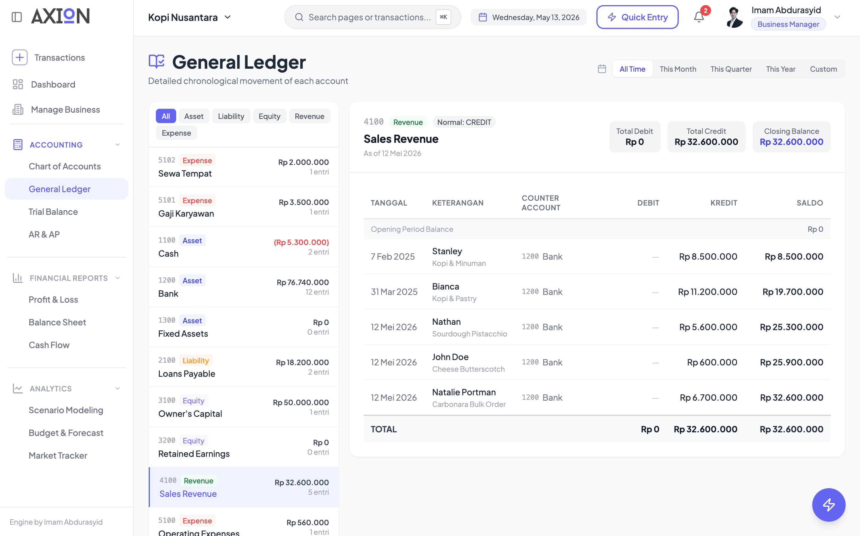This screenshot has height=536, width=860.
Task: Select account 1200 Bank in the list
Action: tap(244, 287)
